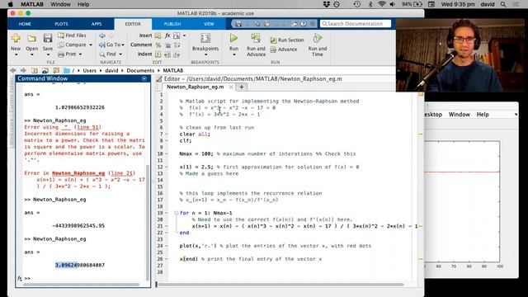Click the Newton_Raphson_eg error link

click(78, 173)
